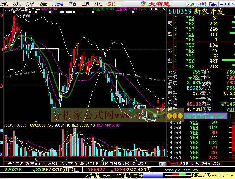Open the 委托 menu
Image resolution: width=235 pixels, height=179 pixels.
click(111, 4)
